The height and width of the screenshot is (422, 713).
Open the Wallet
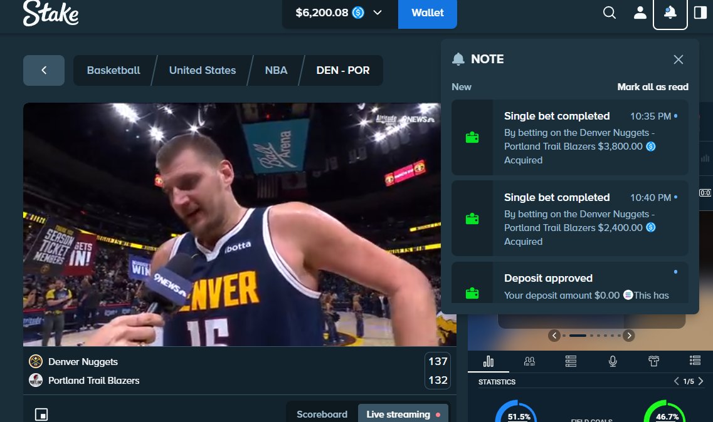click(428, 13)
